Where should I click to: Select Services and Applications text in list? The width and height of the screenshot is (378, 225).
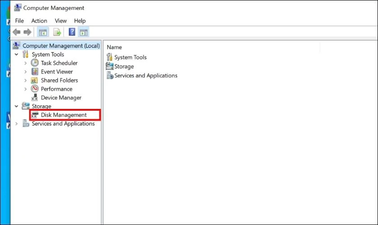point(146,76)
